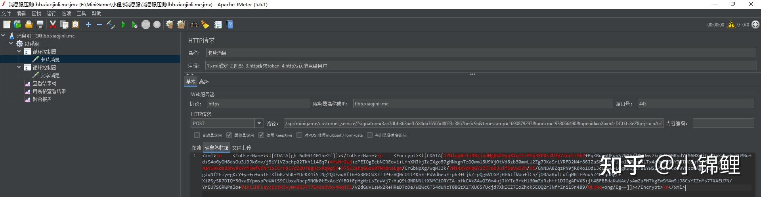Click the 注释 comment field
The image size is (761, 197).
[481, 66]
